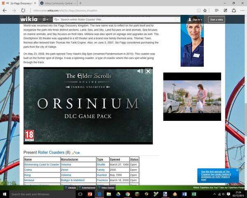Click the Orsinium DLC ad video
The width and height of the screenshot is (247, 198).
click(x=88, y=106)
